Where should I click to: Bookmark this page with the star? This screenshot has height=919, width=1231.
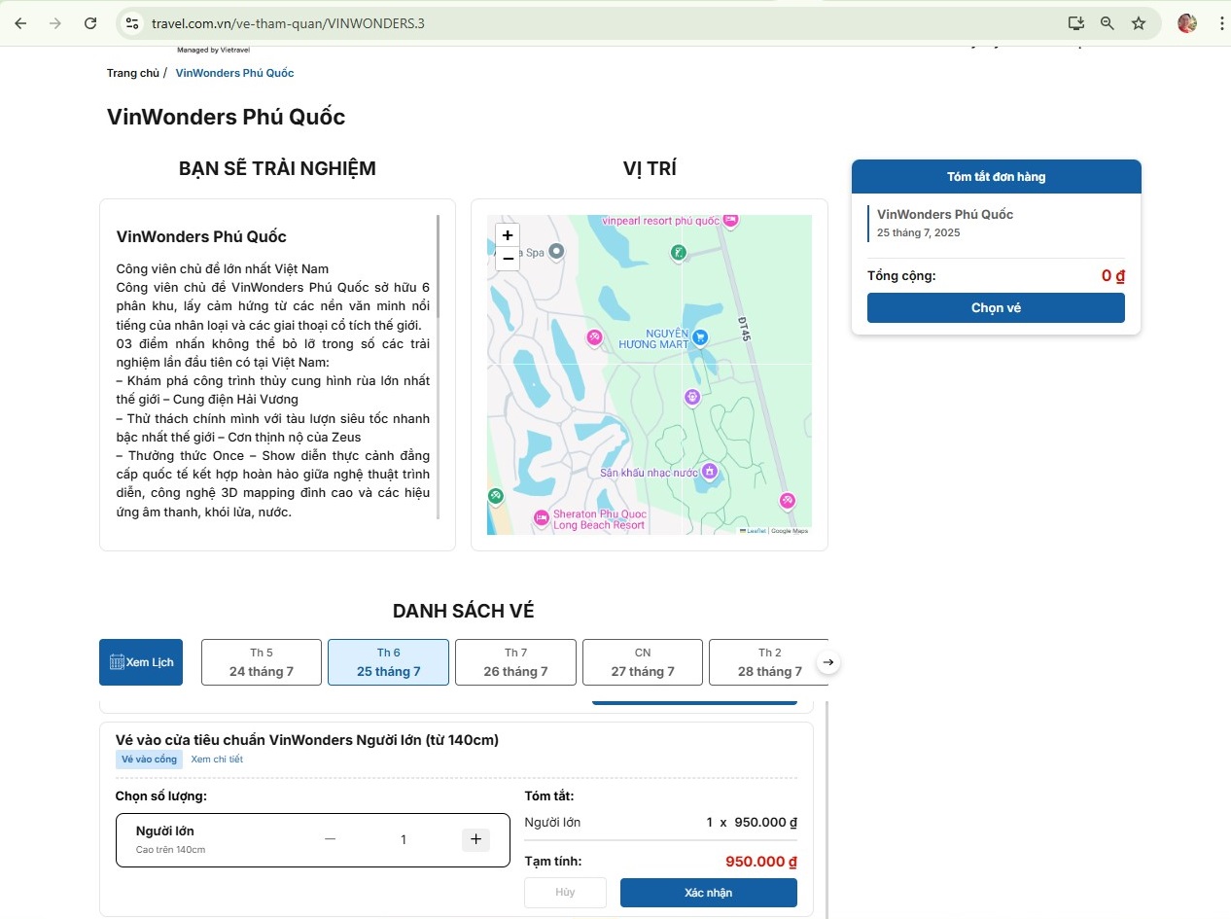(x=1139, y=23)
